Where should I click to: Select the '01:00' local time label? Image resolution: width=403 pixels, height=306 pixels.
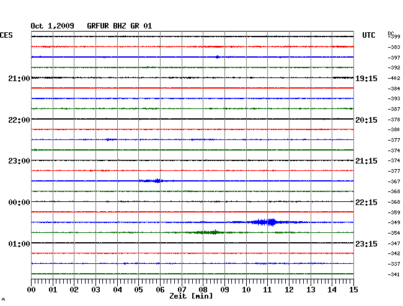pyautogui.click(x=19, y=243)
